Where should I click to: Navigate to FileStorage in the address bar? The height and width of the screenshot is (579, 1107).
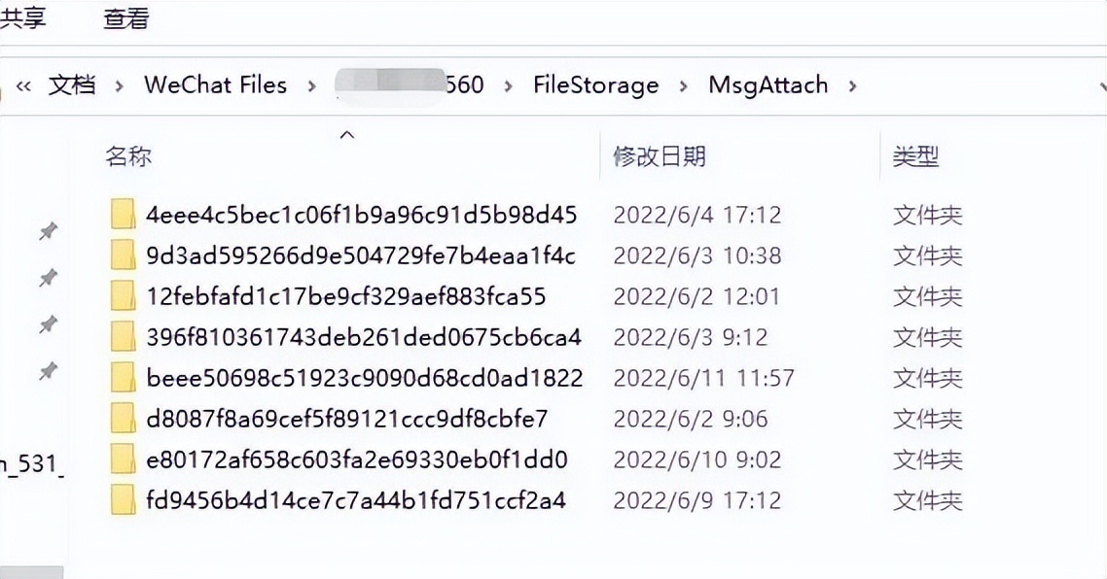click(x=595, y=85)
